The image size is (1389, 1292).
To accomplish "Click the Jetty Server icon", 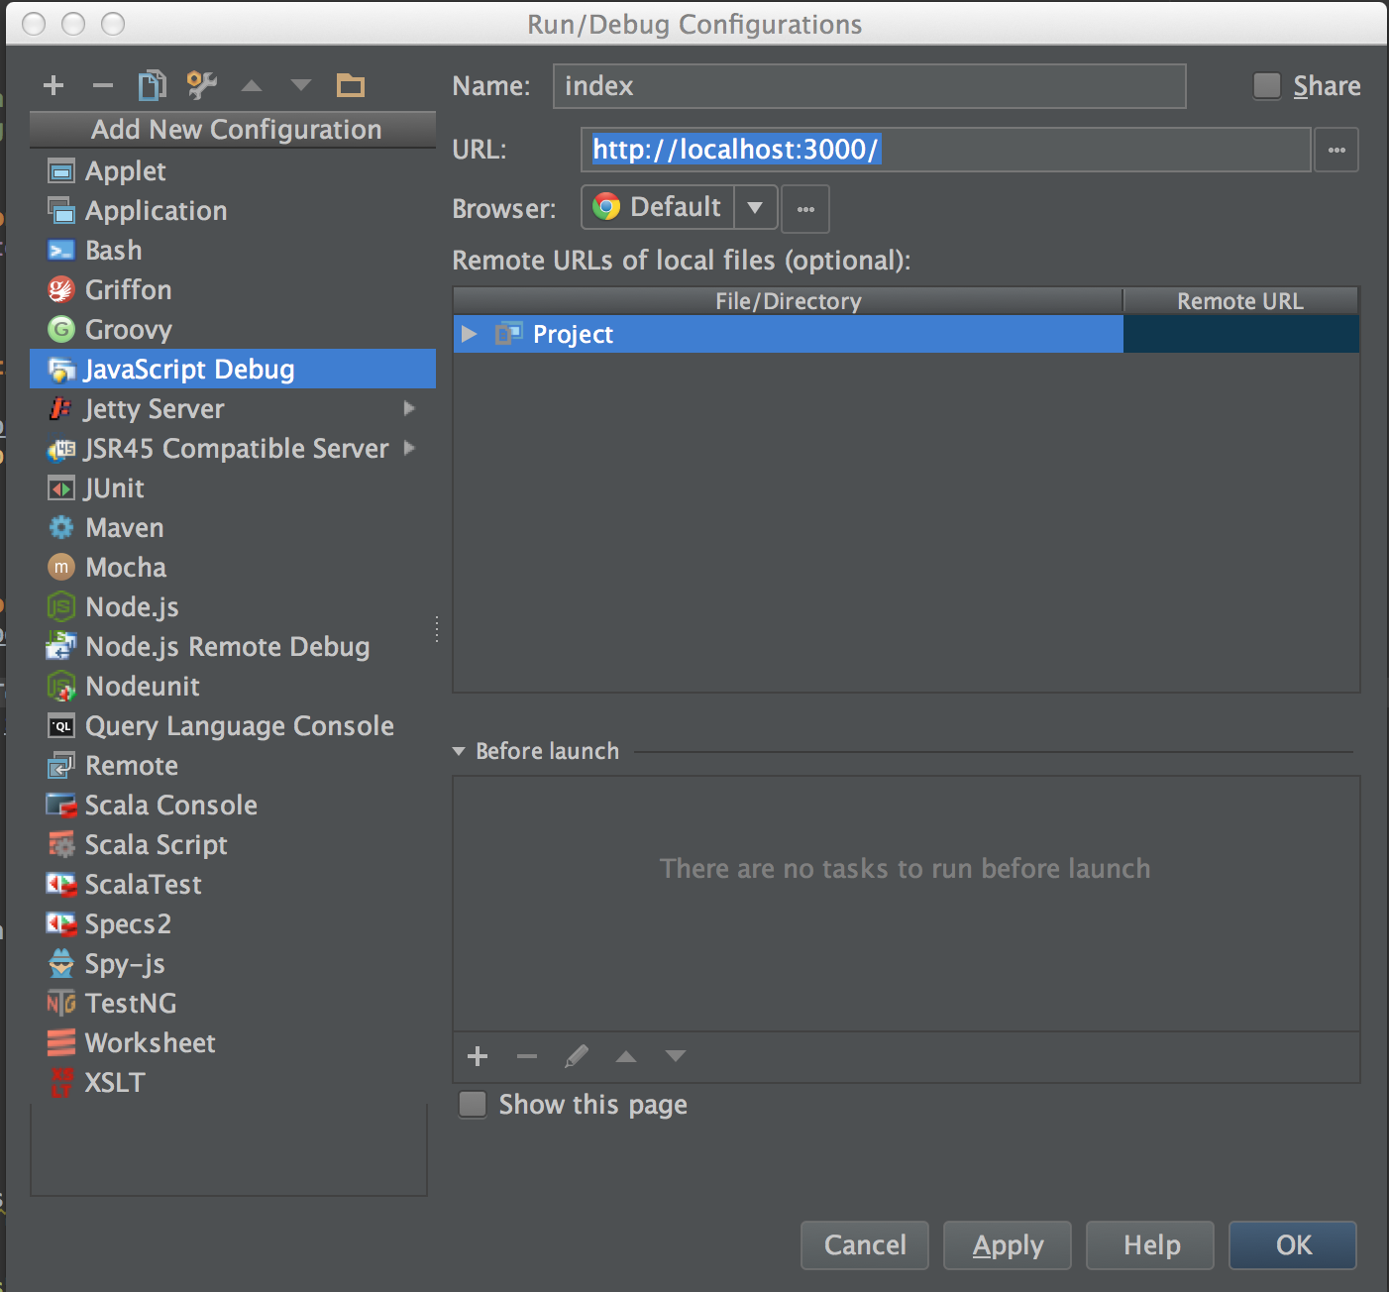I will coord(61,409).
